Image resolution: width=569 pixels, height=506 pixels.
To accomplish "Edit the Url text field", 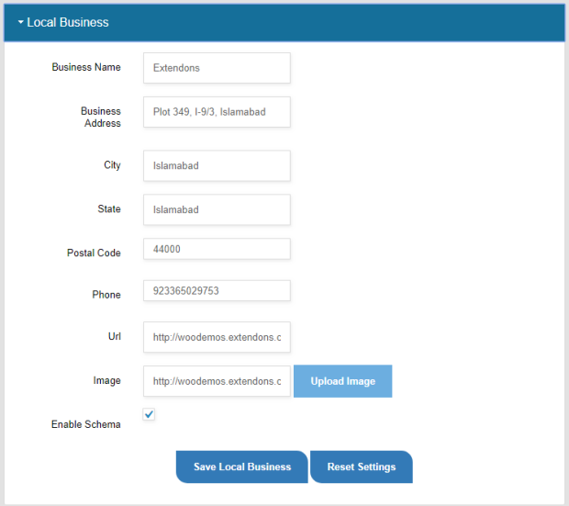I will point(217,338).
